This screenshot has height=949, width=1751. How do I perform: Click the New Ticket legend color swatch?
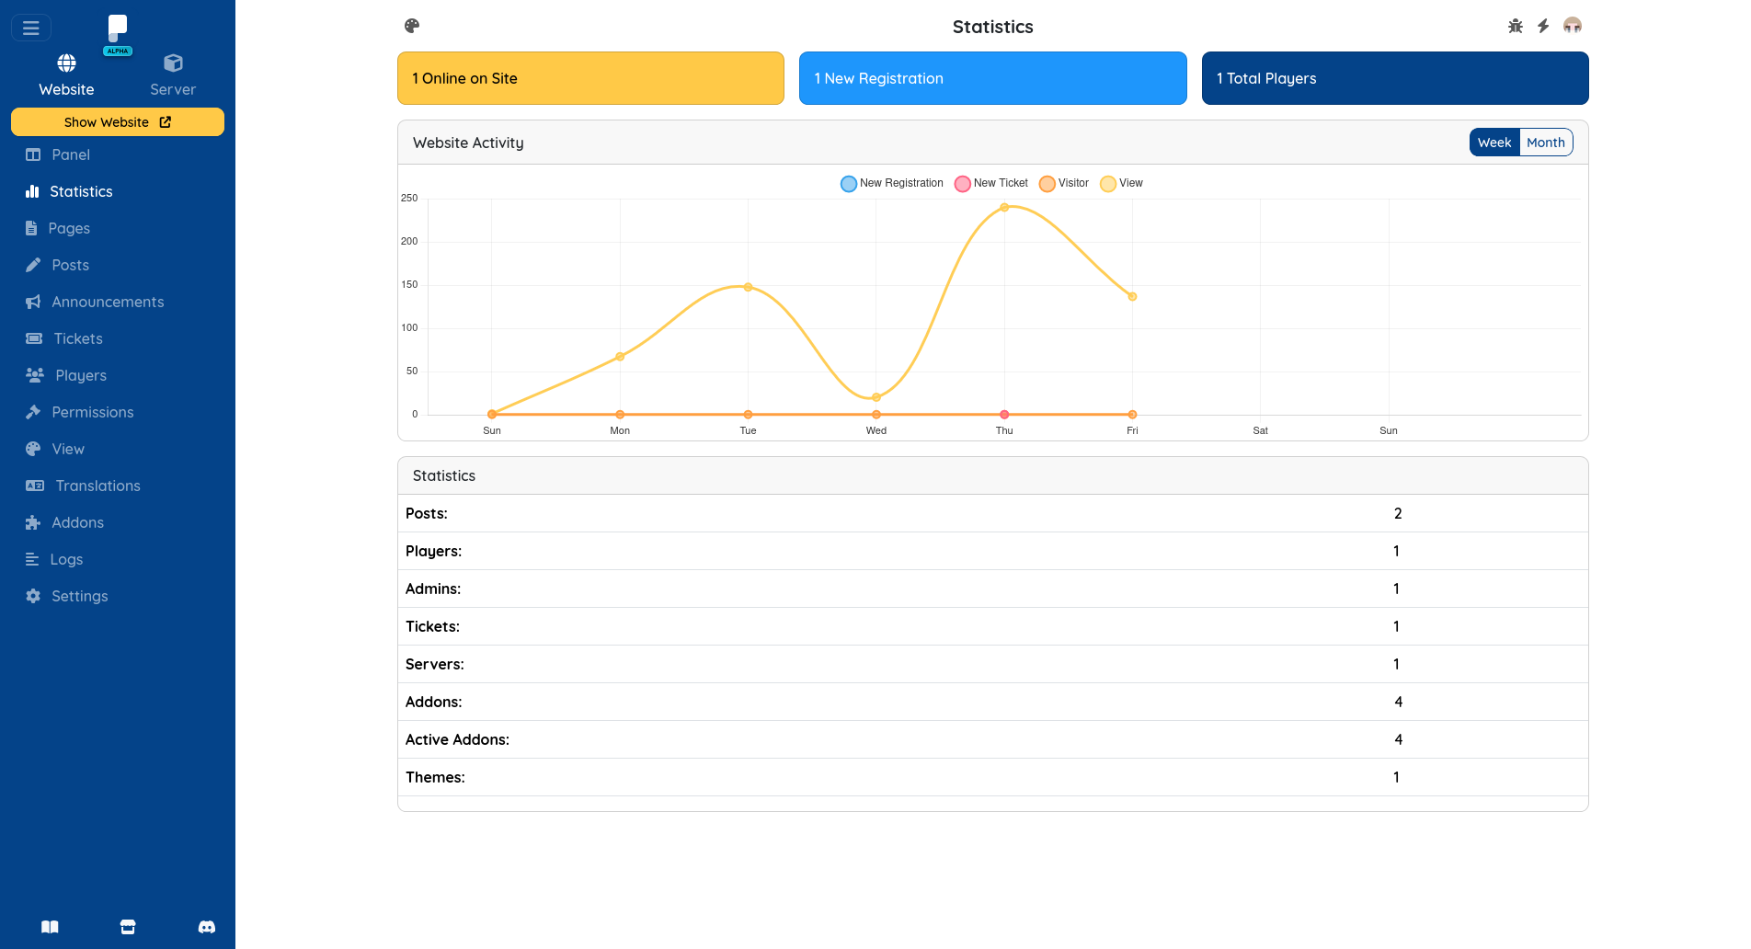(x=963, y=183)
